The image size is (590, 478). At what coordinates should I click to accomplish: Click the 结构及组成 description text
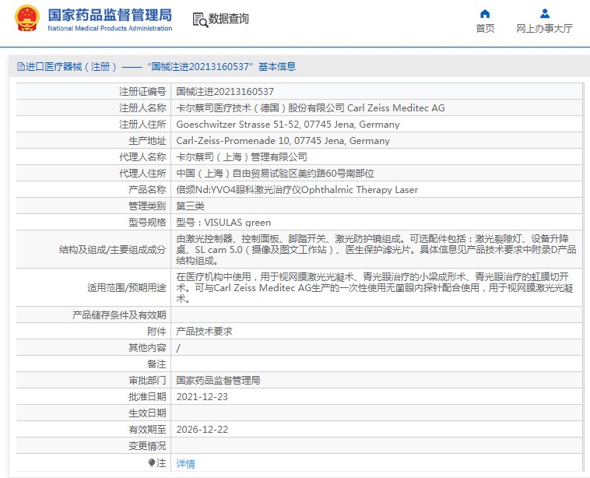coord(376,250)
